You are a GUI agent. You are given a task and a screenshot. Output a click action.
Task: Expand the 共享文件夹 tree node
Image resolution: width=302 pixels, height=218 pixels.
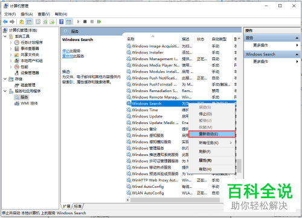pyautogui.click(x=11, y=55)
